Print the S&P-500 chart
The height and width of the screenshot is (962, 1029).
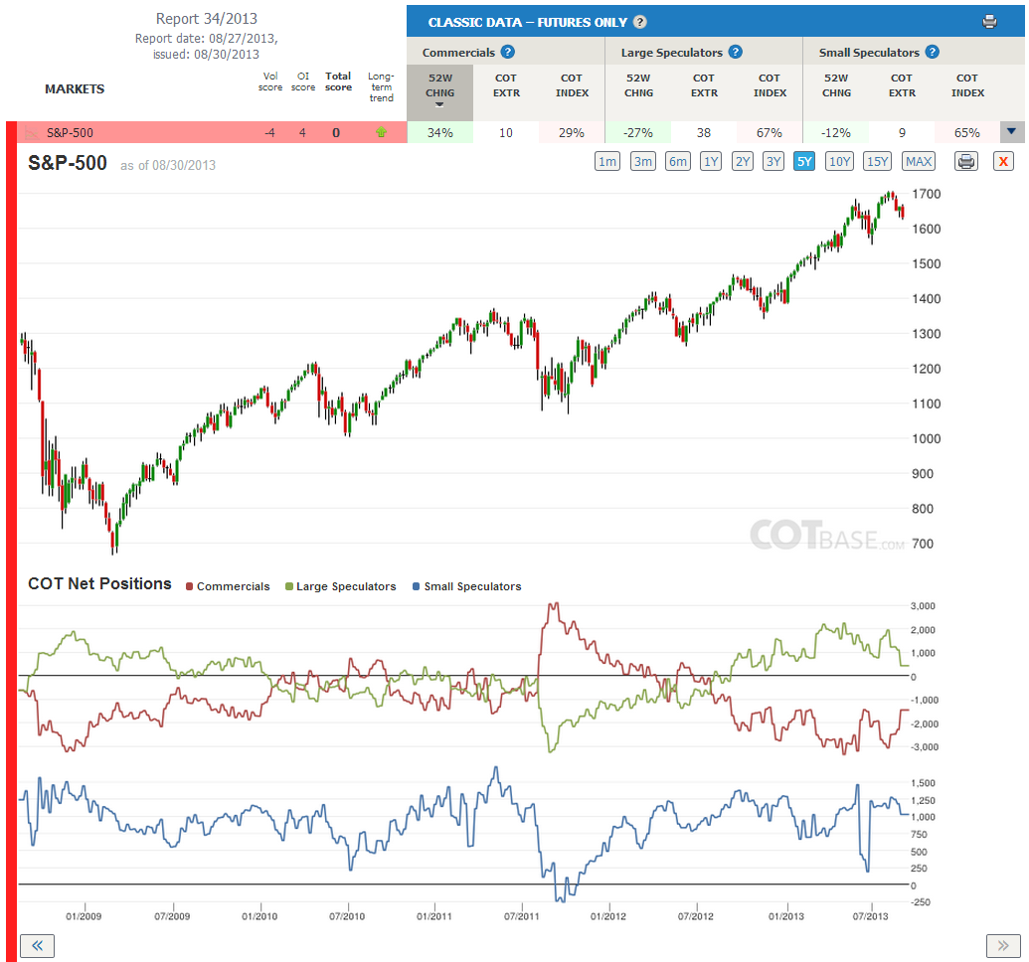966,161
